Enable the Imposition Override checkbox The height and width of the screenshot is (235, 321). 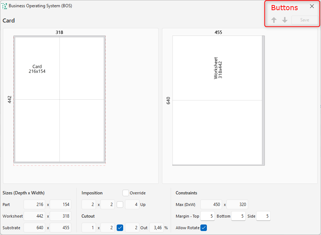[x=126, y=193]
